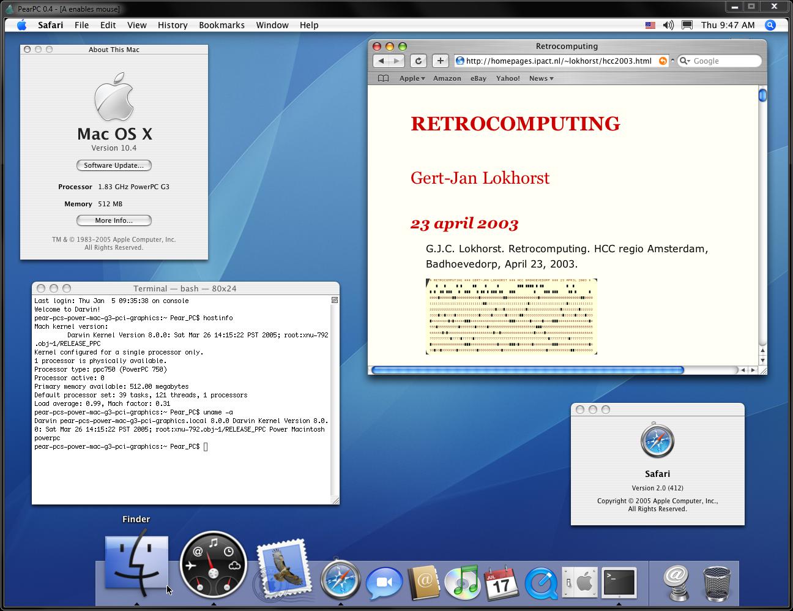Screen dimensions: 793x611
Task: Open Address Book in the Dock
Action: pyautogui.click(x=423, y=582)
